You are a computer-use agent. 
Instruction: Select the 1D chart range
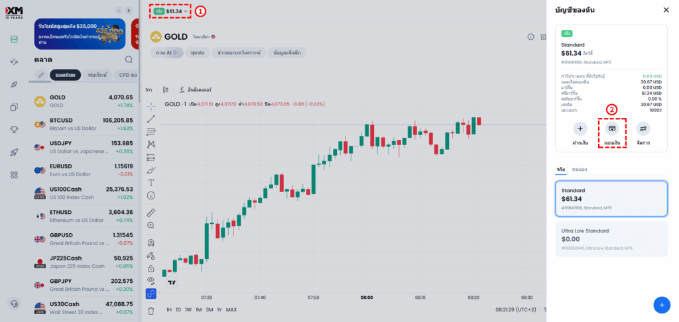point(178,309)
